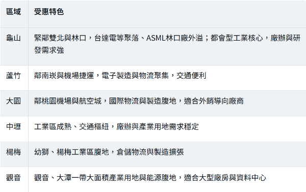Select the 大園 region cell
The image size is (306, 192).
pos(13,101)
